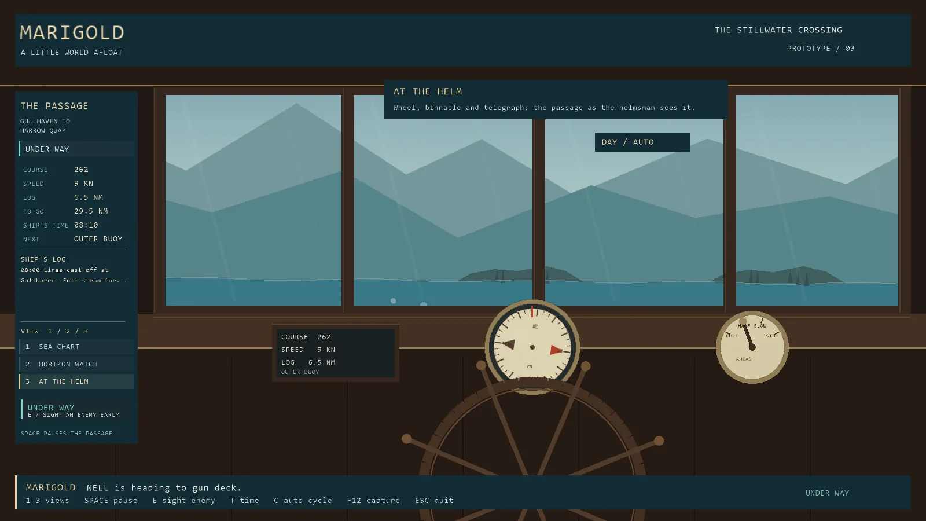Click 'ESC quit' shortcut hint
This screenshot has height=521, width=926.
point(434,501)
